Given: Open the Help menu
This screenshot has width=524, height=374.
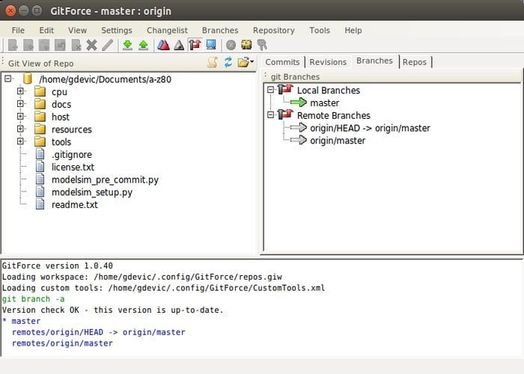Looking at the screenshot, I should point(353,31).
